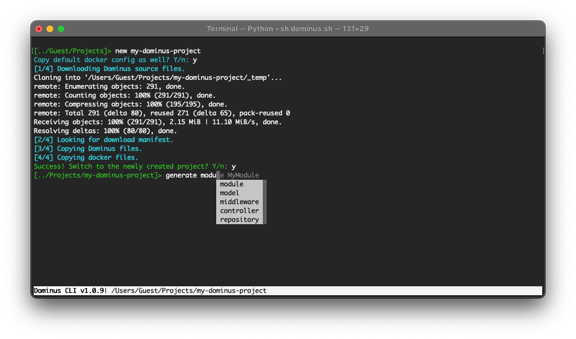
Task: Click the '[../Guest/Projects]>' prompt
Action: (x=72, y=51)
